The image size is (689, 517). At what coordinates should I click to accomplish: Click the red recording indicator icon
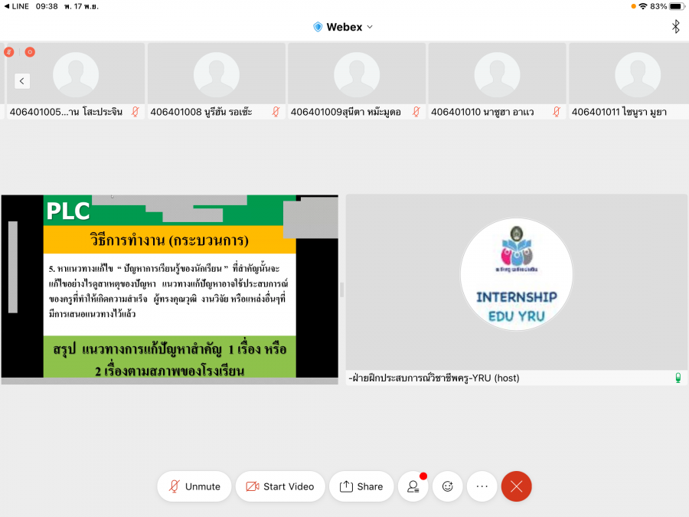coord(30,52)
